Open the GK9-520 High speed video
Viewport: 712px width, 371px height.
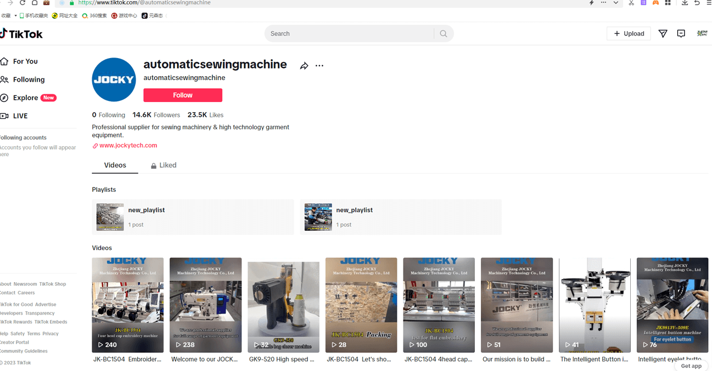tap(283, 305)
